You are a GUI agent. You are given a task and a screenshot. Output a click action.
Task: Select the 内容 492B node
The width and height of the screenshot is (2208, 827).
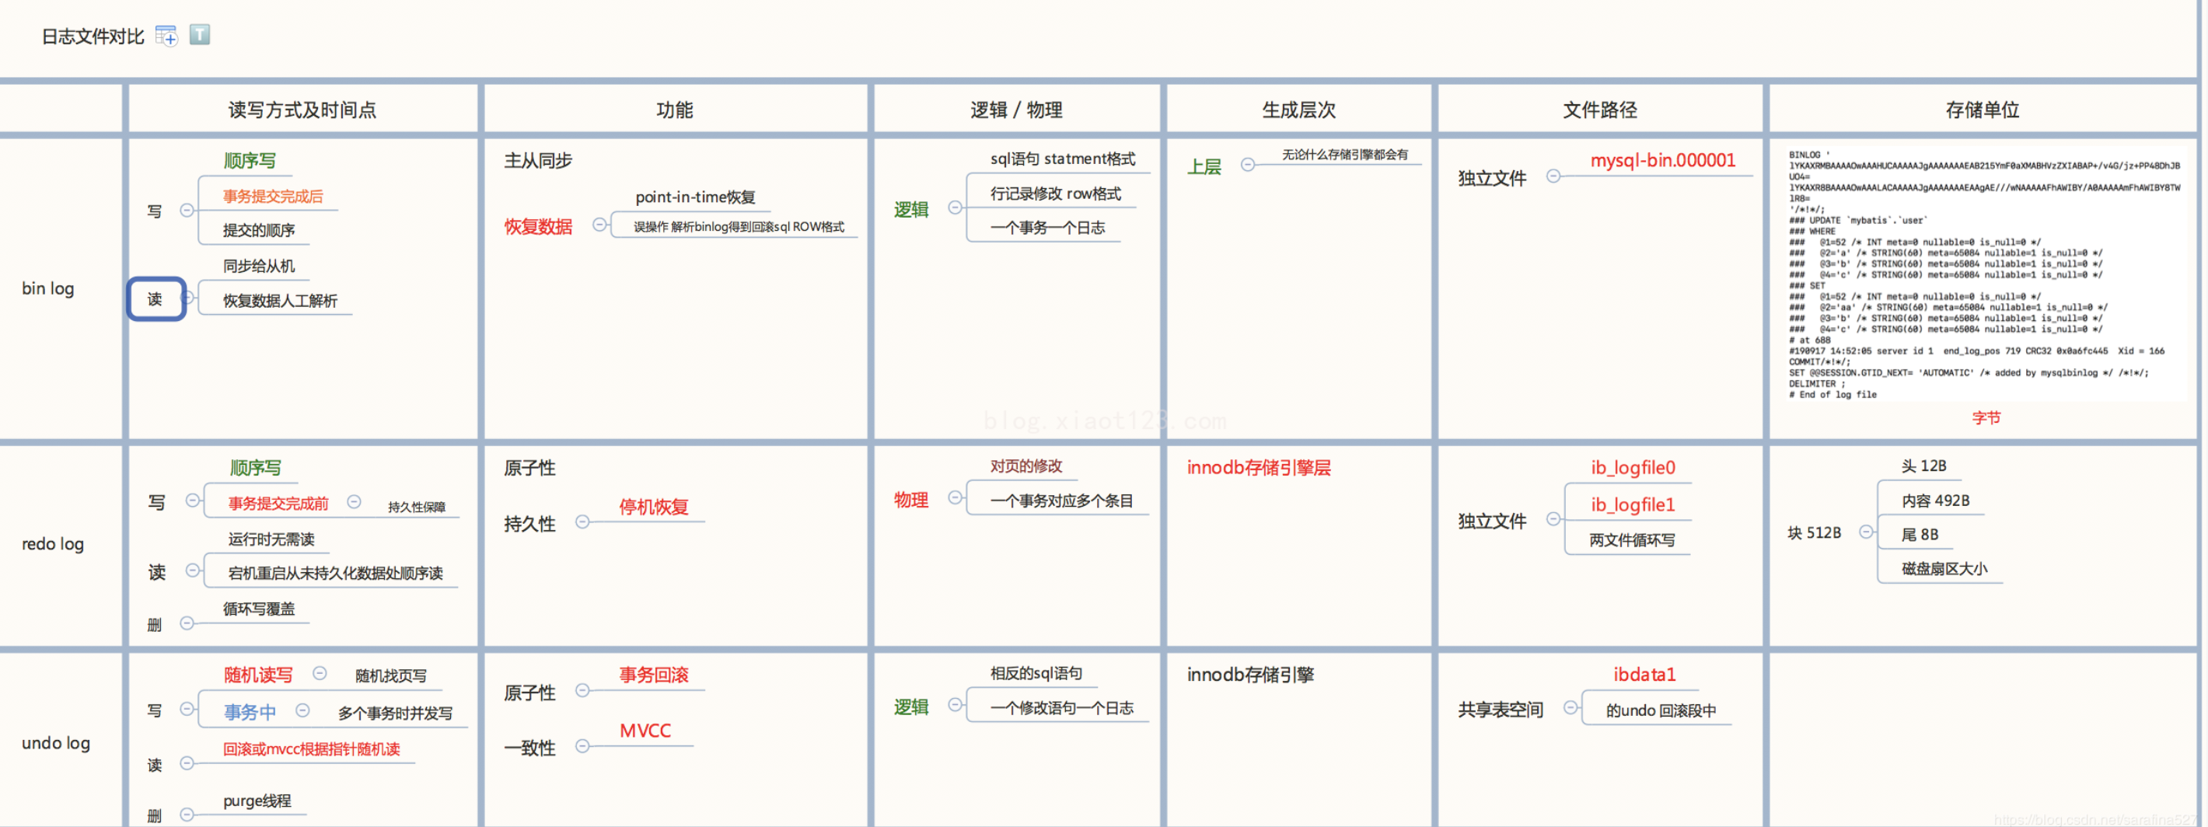pos(1935,501)
